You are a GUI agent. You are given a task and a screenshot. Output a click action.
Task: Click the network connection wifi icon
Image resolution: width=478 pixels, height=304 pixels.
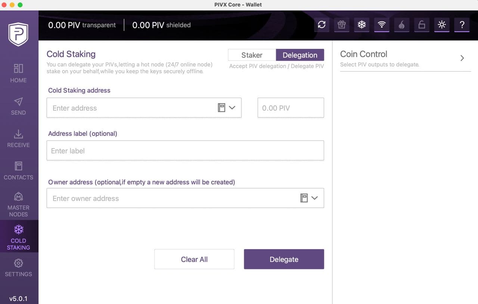(382, 25)
